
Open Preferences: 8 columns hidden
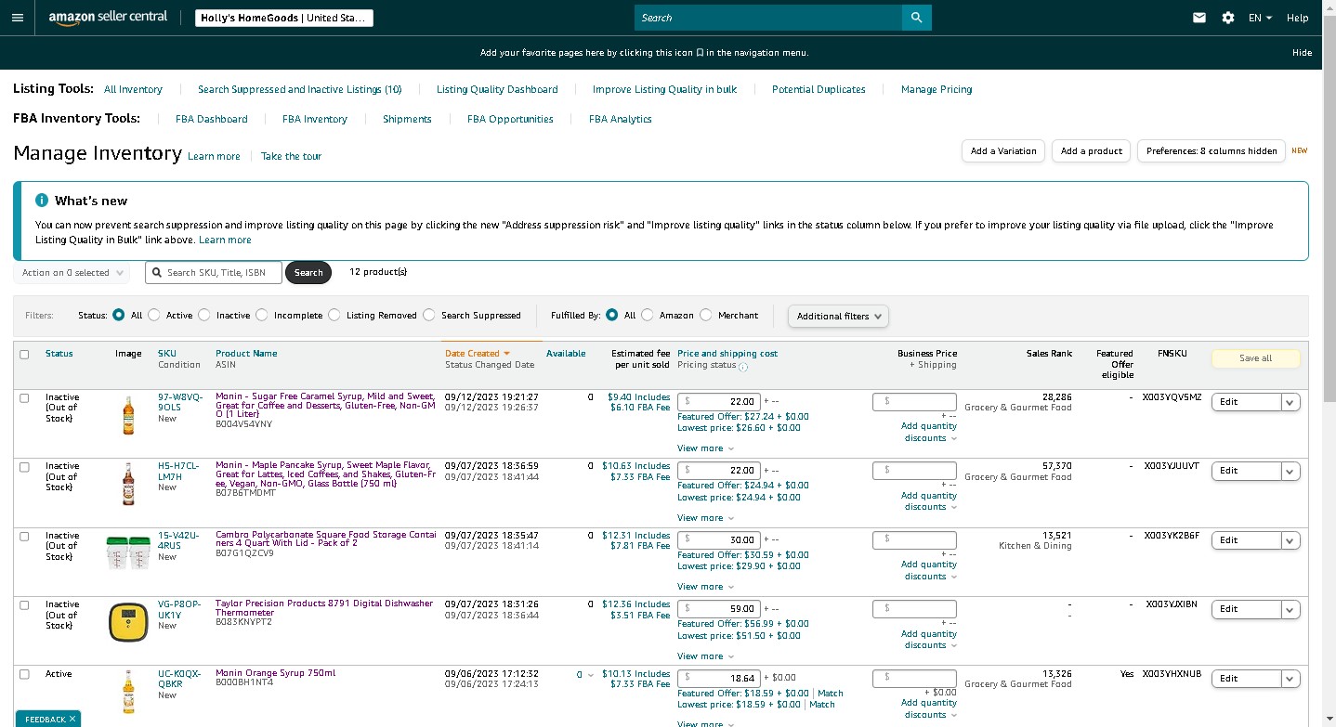coord(1212,151)
